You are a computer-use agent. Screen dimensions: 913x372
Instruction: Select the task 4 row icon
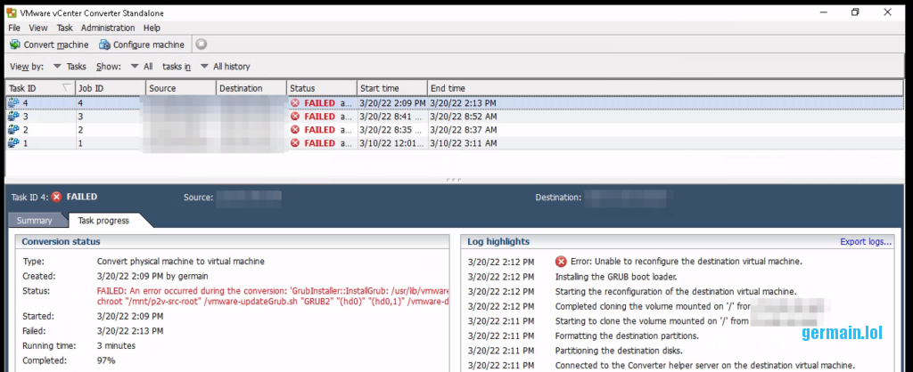13,103
